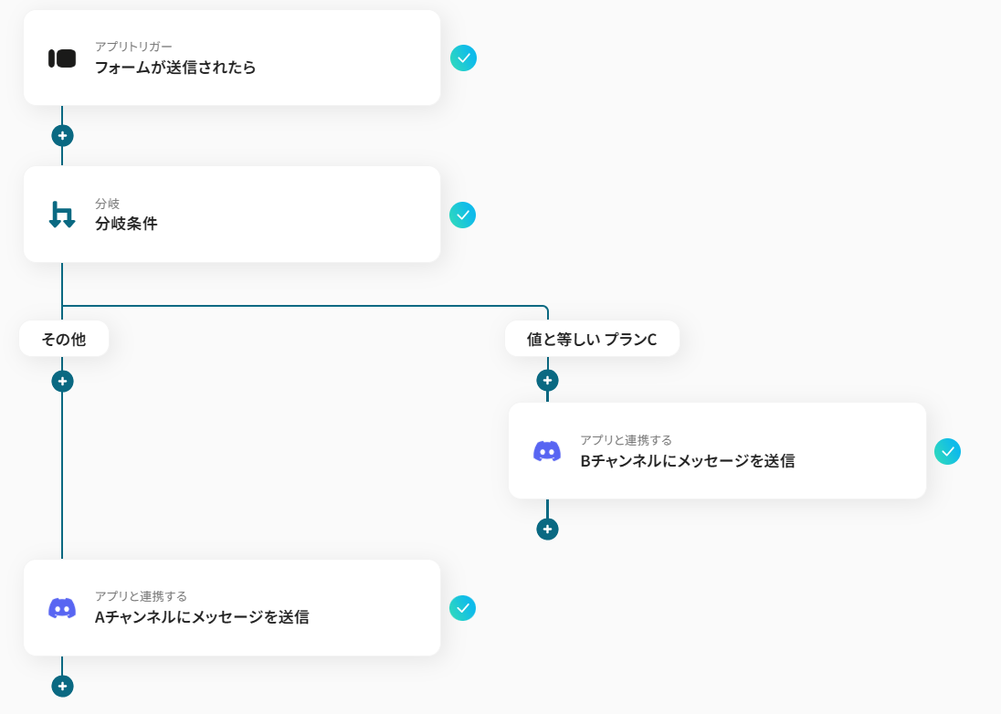Screen dimensions: 1001x714
Task: Click checkmark beside Aチャンネルにメッセージを送信
Action: coord(463,608)
